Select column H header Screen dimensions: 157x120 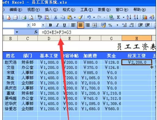point(137,38)
